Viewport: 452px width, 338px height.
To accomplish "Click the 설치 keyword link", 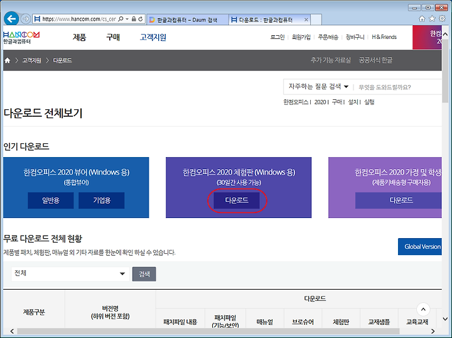I will click(x=353, y=102).
